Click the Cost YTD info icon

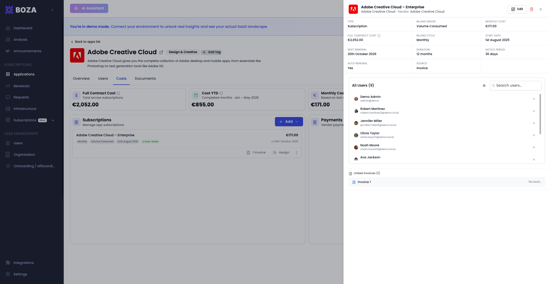point(221,93)
